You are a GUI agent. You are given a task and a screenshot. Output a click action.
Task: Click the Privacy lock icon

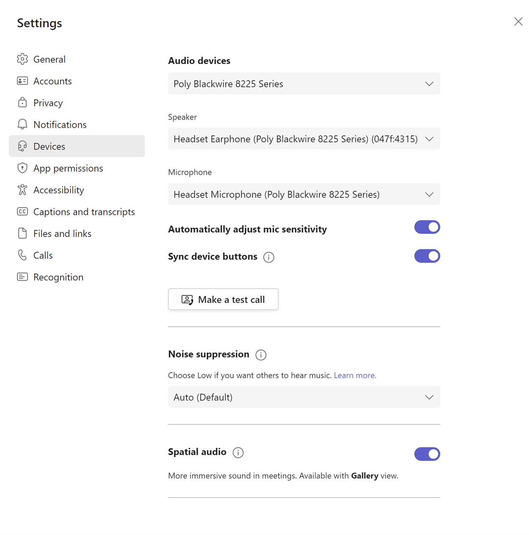coord(22,103)
